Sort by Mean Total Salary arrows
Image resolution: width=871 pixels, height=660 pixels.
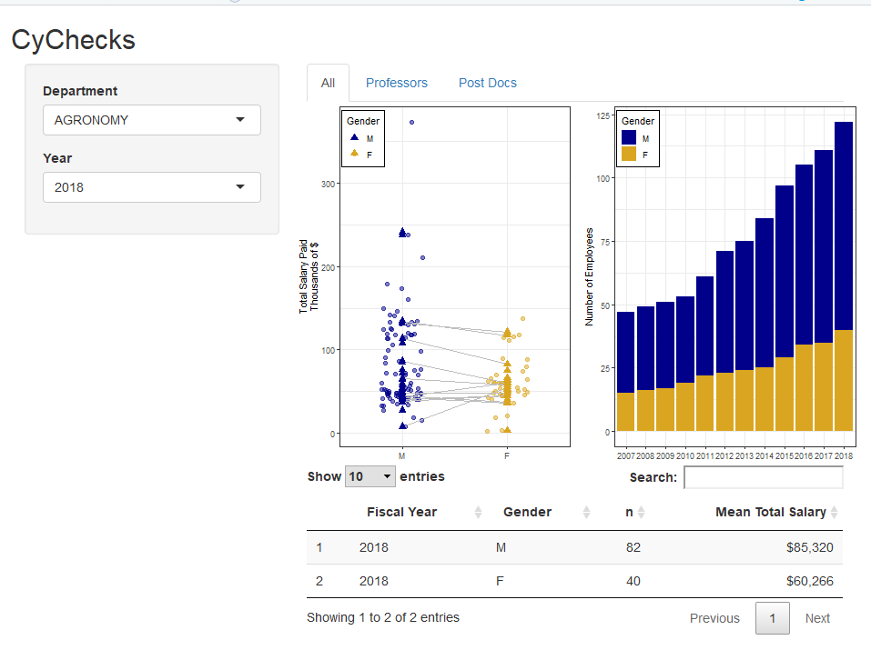click(834, 513)
